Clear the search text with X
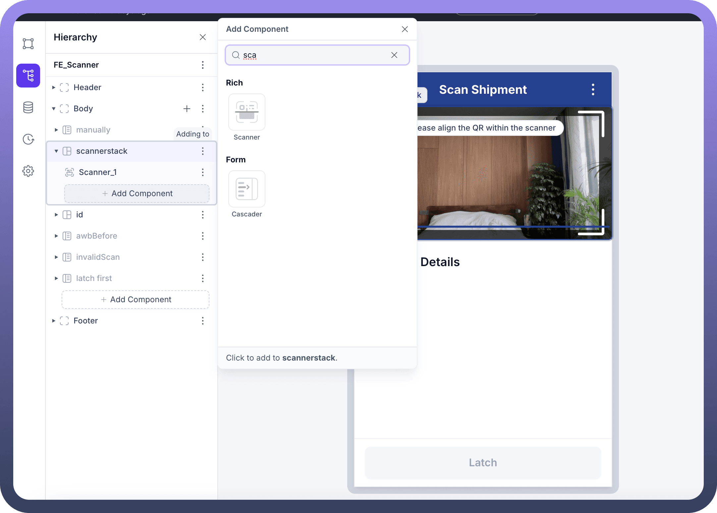717x513 pixels. click(x=394, y=55)
